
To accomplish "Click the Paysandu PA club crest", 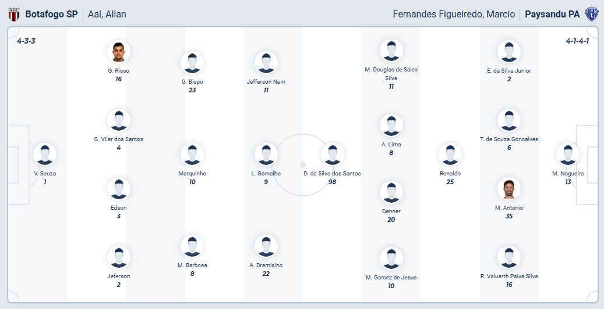I will pyautogui.click(x=592, y=15).
